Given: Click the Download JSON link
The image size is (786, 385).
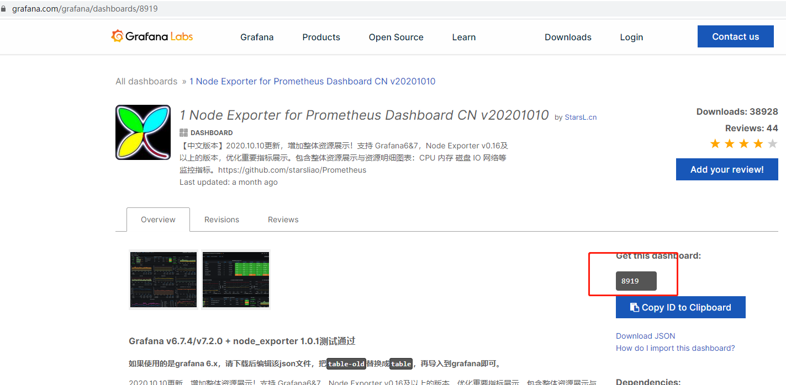Looking at the screenshot, I should (646, 336).
